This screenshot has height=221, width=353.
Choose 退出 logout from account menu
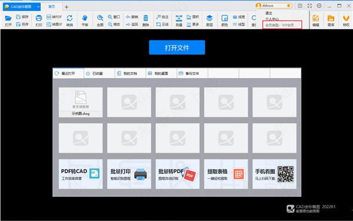click(x=269, y=13)
